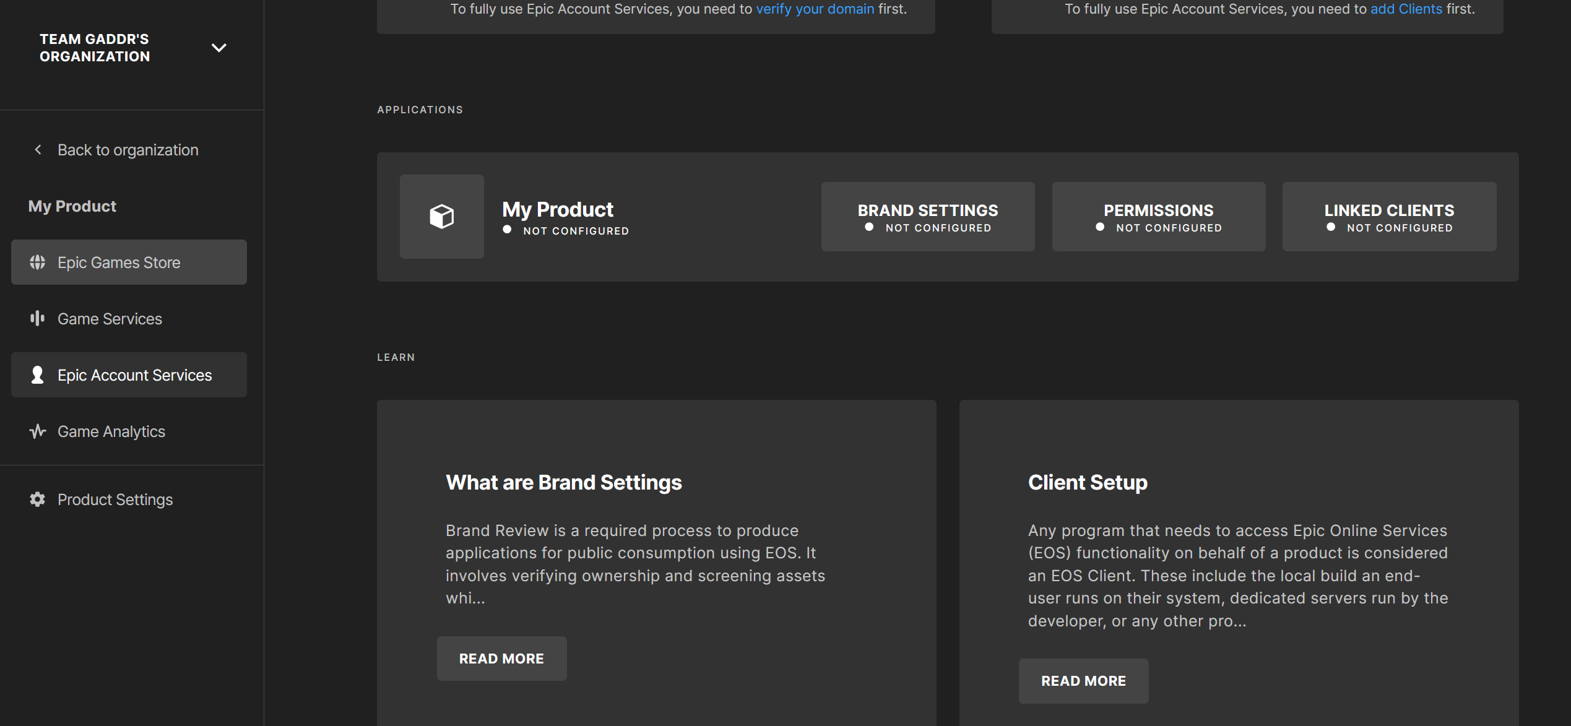The height and width of the screenshot is (726, 1571).
Task: Click the My Product application title
Action: pos(557,210)
